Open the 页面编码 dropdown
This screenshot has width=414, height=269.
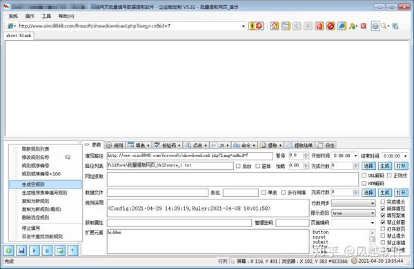pos(373,223)
